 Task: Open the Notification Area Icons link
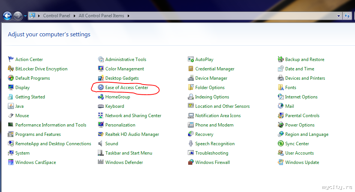click(218, 116)
